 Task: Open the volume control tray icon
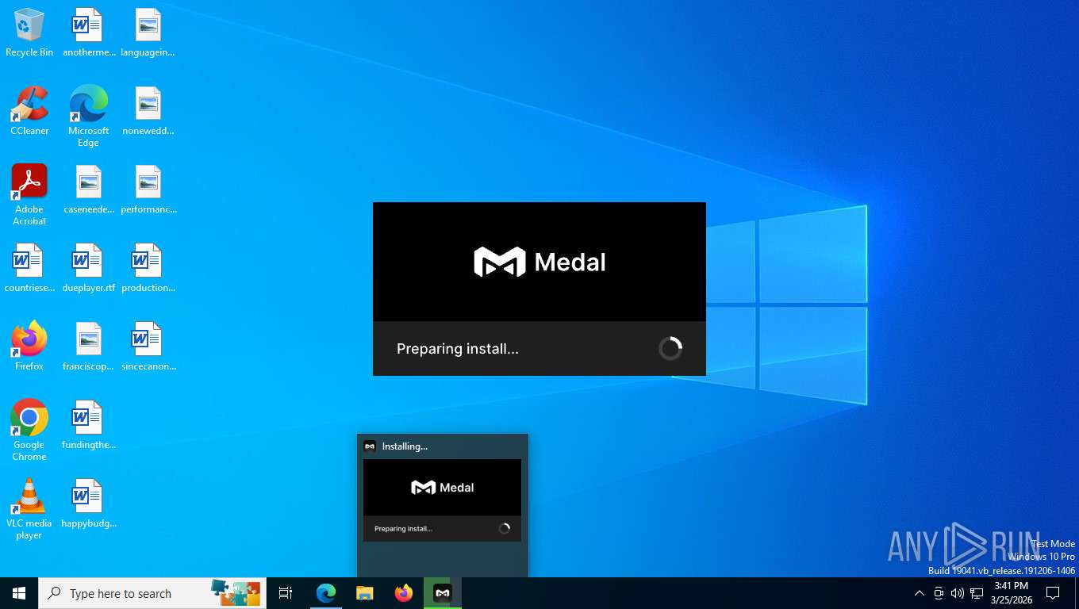tap(958, 592)
